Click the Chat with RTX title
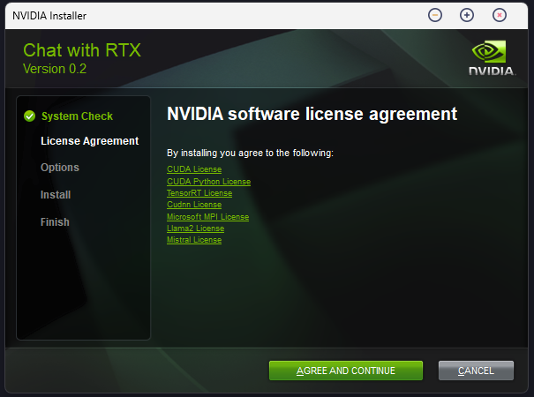This screenshot has width=534, height=397. tap(82, 50)
